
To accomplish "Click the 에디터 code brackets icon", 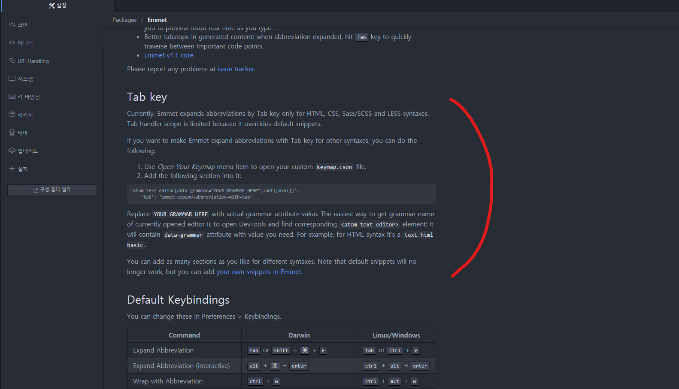I will tap(12, 42).
